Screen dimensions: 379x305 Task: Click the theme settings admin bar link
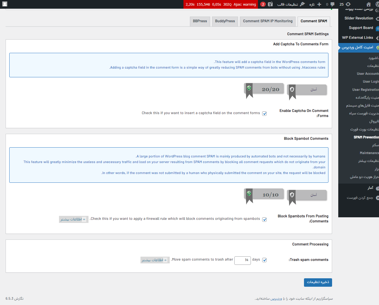tap(291, 4)
